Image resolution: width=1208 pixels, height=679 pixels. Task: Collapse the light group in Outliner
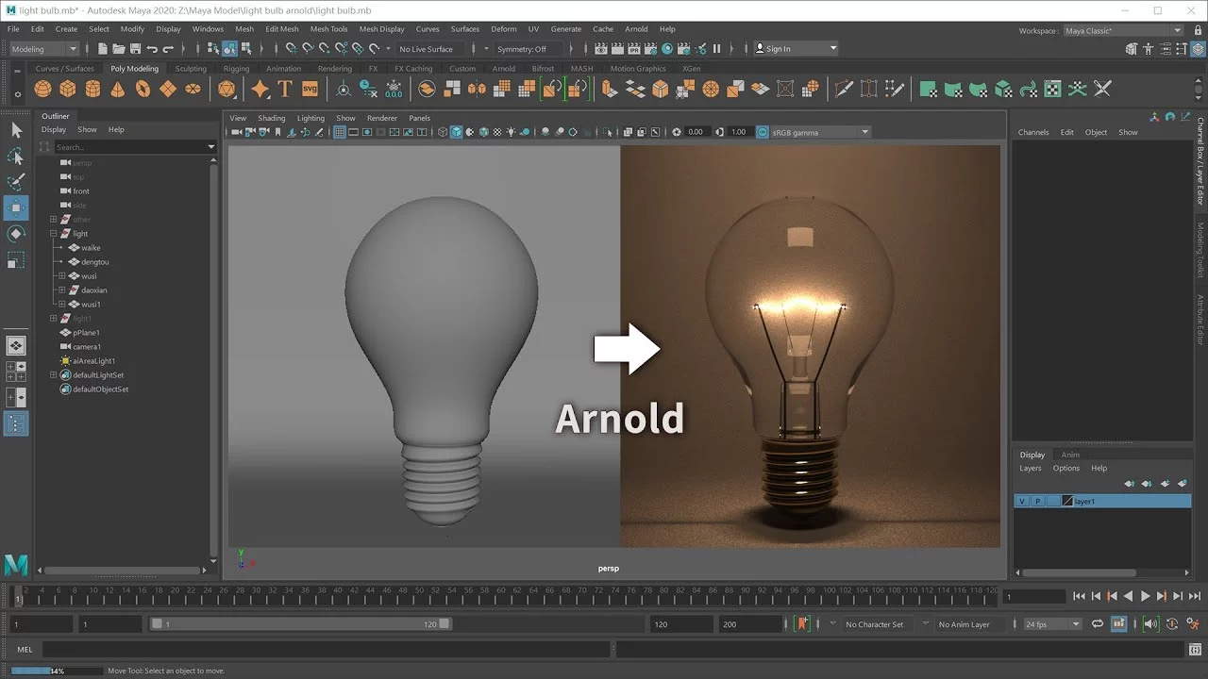coord(54,233)
